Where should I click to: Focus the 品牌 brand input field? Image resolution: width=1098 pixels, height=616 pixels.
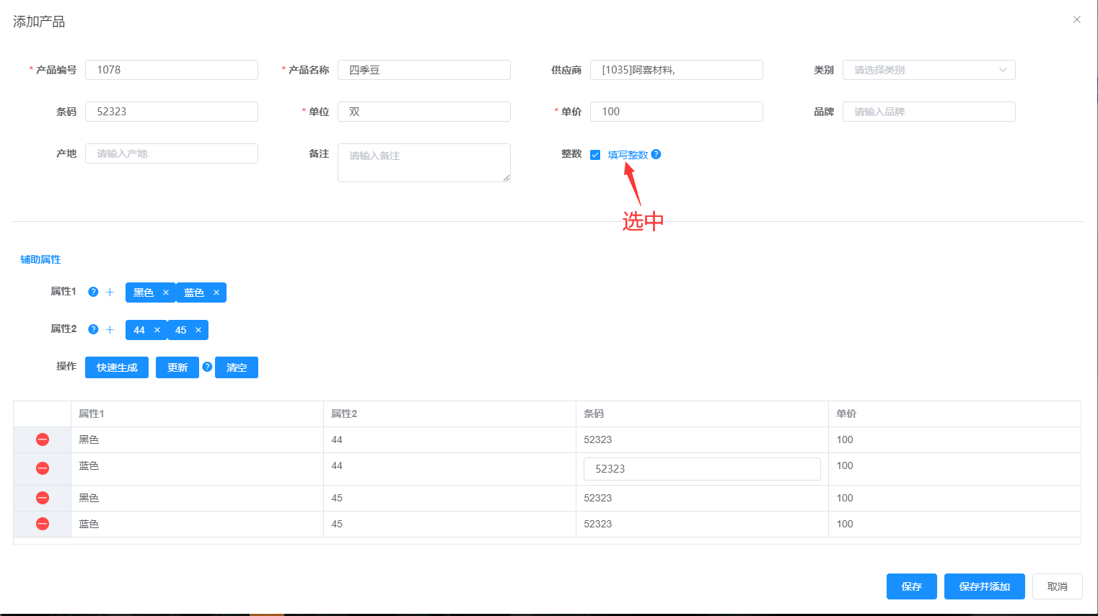tap(928, 112)
